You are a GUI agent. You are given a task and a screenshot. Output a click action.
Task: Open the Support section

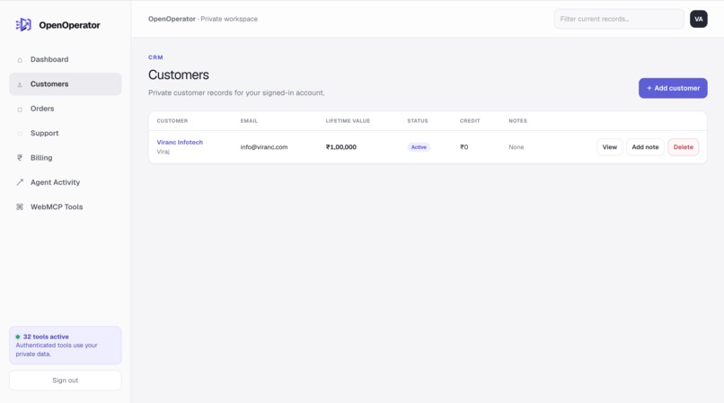tap(65, 133)
